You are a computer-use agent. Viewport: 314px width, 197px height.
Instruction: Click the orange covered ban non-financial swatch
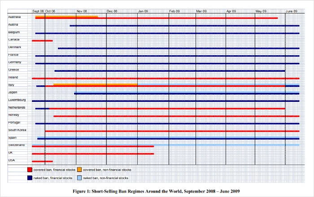[79, 170]
